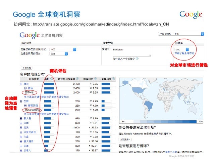Click the search volume 1,000 for 美国
The image size is (214, 161).
76,128
